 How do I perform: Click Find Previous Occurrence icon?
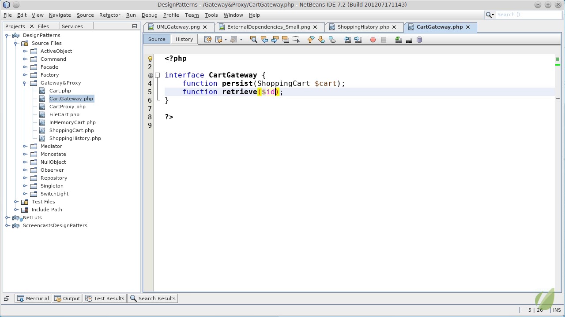[264, 40]
